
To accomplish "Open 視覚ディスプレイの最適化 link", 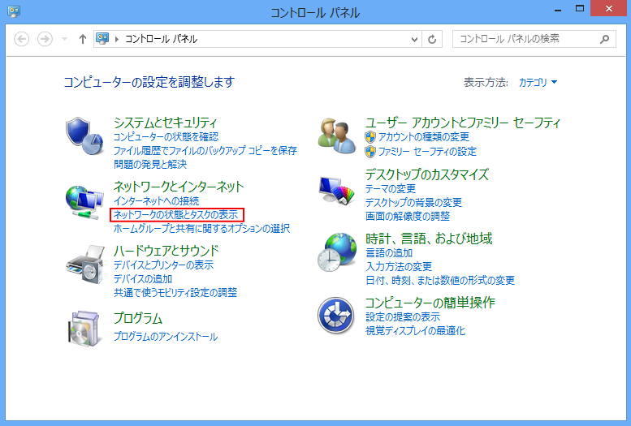I will pyautogui.click(x=415, y=331).
